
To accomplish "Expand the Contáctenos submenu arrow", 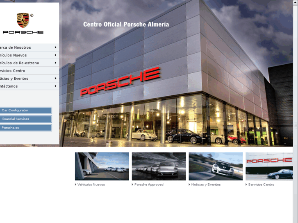I will [55, 86].
